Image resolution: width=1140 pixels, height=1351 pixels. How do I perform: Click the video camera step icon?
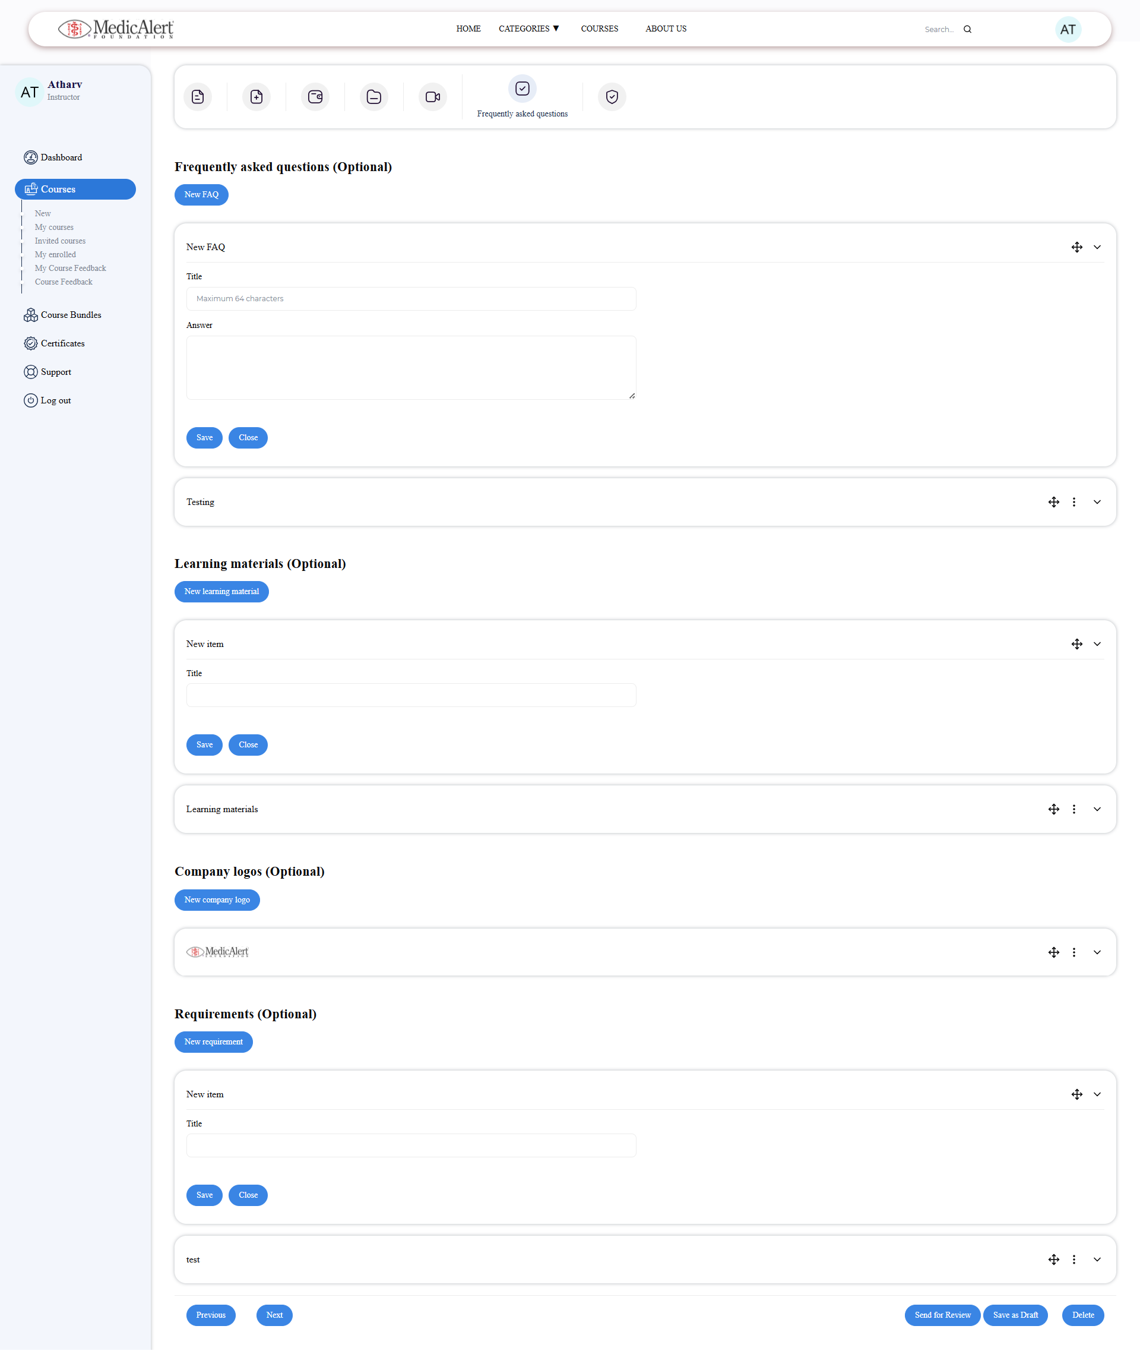[432, 97]
